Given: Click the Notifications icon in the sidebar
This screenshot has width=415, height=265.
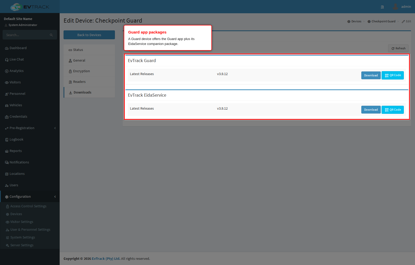Looking at the screenshot, I should (7, 163).
